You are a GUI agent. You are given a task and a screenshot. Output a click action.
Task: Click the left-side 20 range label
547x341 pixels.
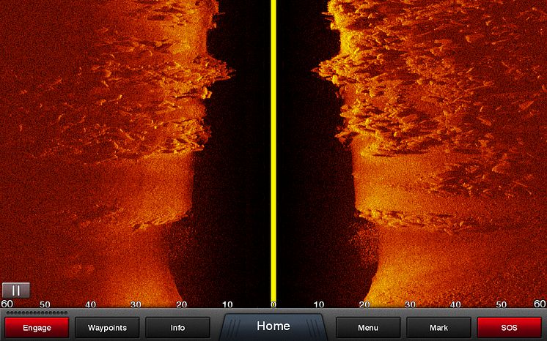(x=181, y=304)
